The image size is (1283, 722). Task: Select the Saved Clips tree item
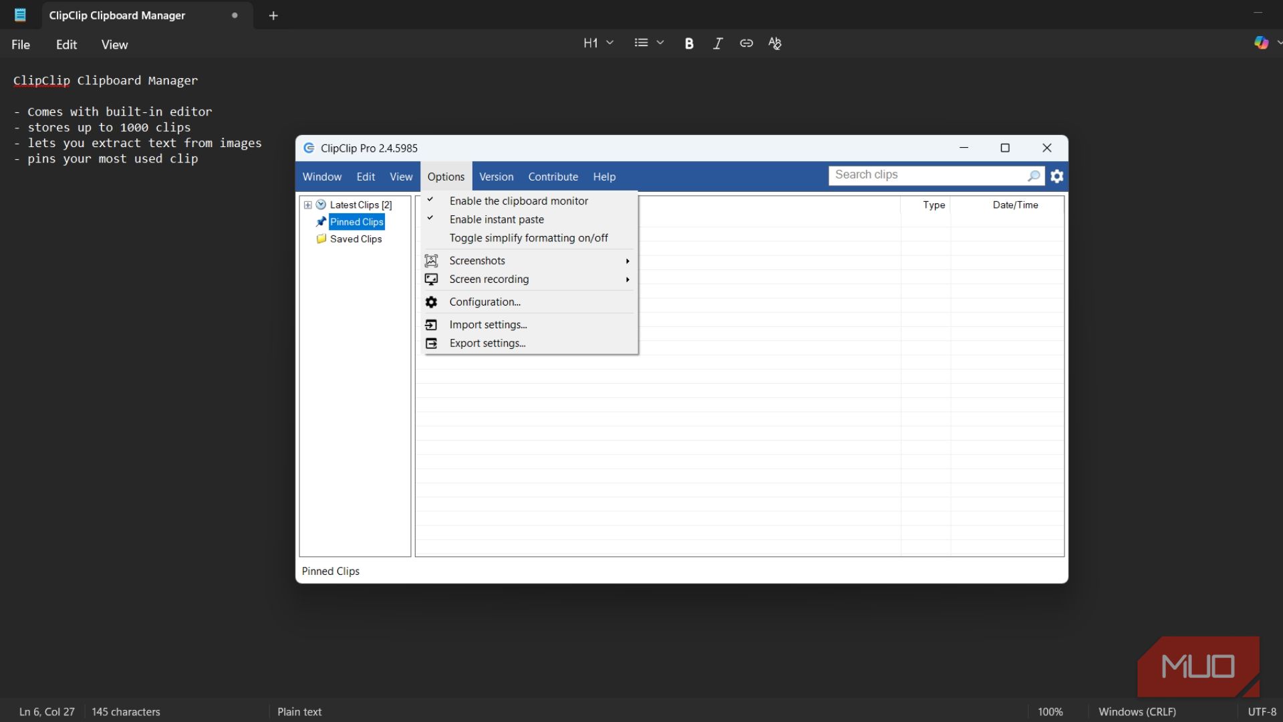[x=355, y=239]
